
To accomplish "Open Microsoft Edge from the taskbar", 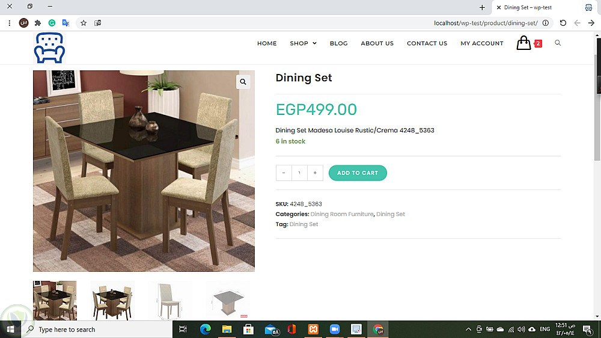I will coord(206,329).
